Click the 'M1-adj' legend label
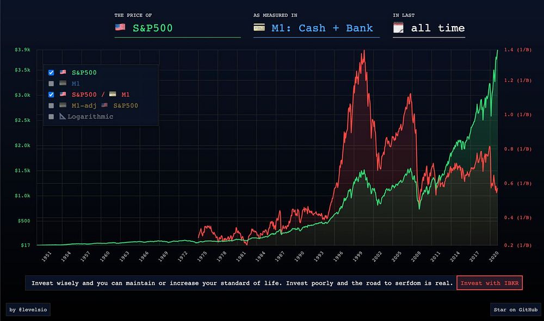The image size is (544, 321). coord(84,105)
